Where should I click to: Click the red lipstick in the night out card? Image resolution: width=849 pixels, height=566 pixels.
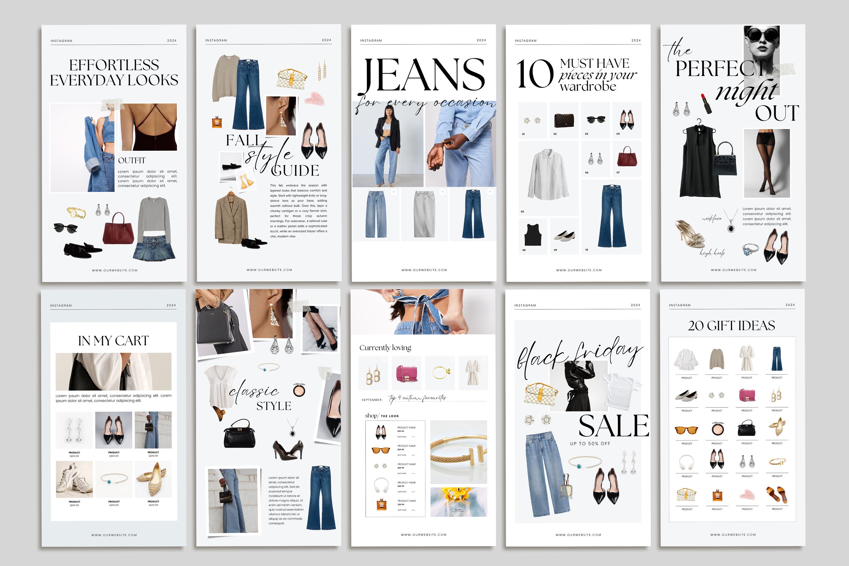coord(706,104)
